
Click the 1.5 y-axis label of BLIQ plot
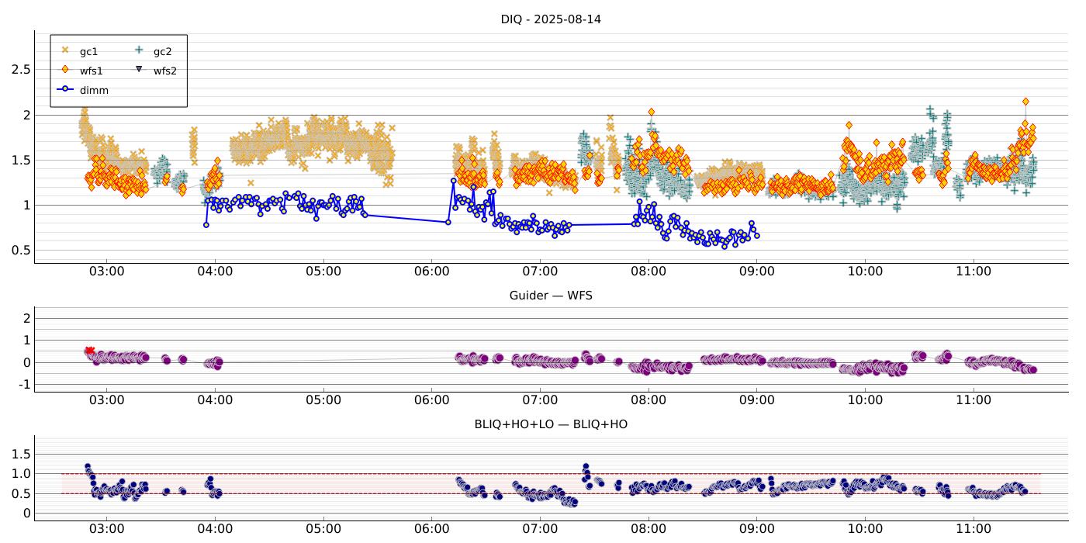(21, 453)
